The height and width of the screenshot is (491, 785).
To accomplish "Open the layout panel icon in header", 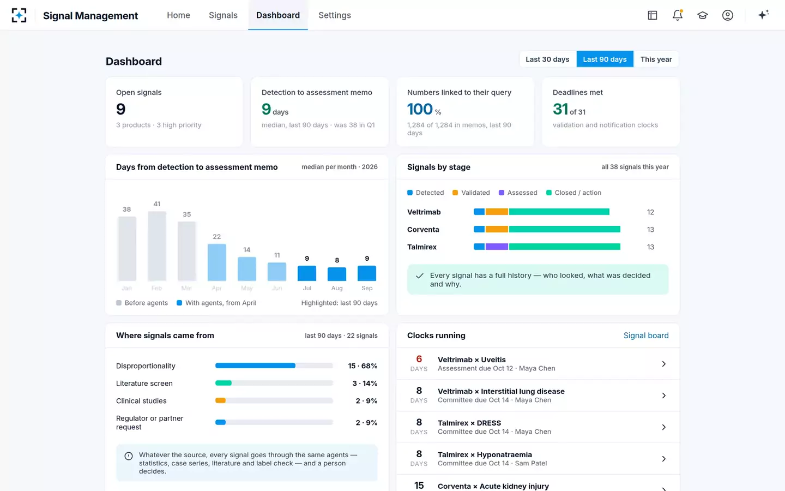I will [652, 15].
